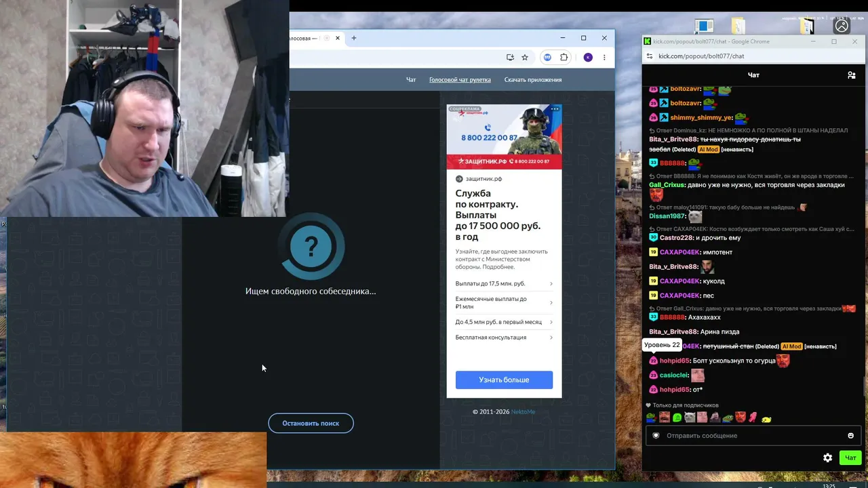Screen dimensions: 868x488
Task: Open the blue extension icon in toolbar
Action: point(547,58)
